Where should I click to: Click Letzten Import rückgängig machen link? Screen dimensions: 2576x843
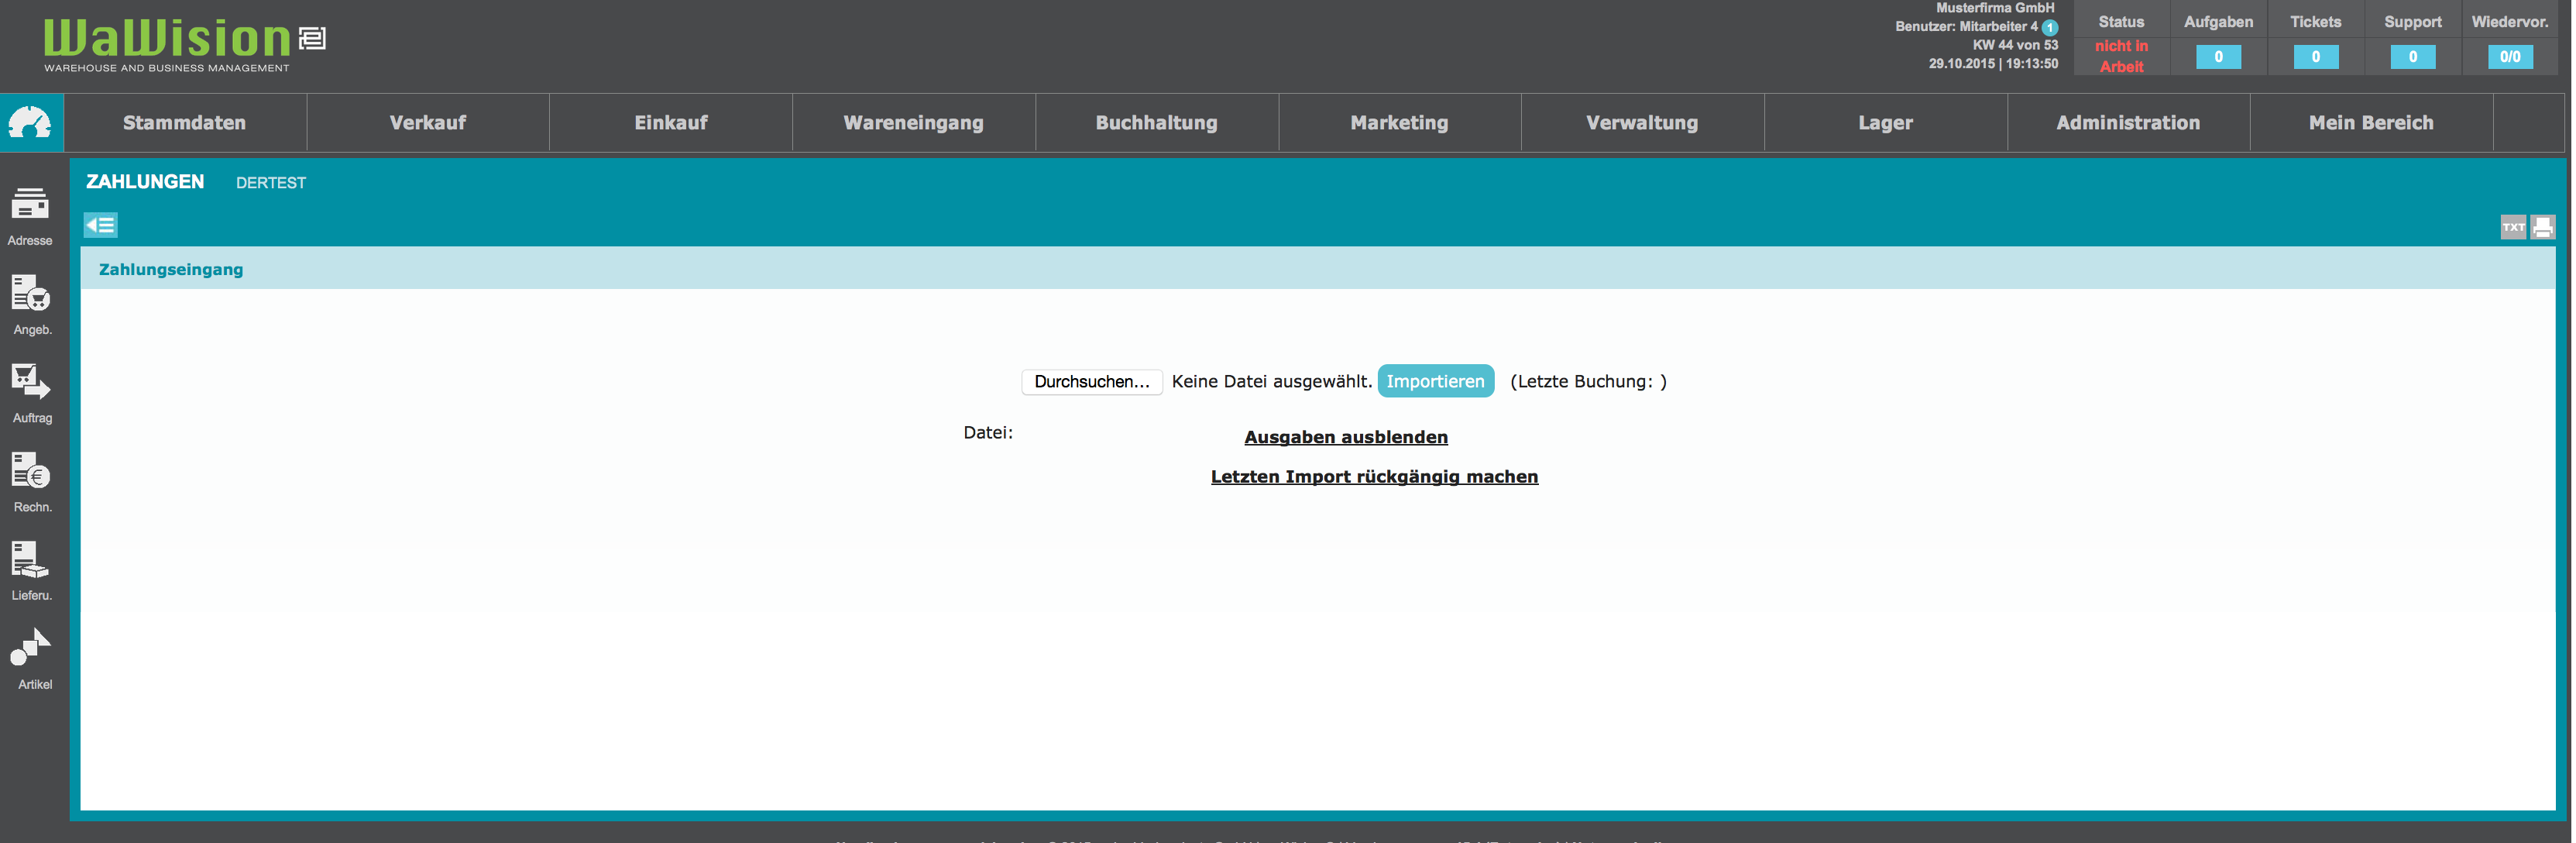[x=1373, y=477]
